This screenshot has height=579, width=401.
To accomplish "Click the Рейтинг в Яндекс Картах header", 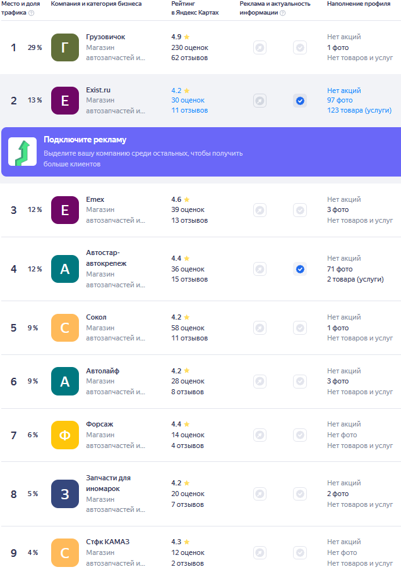I will pos(195,8).
